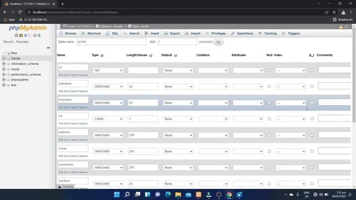
Task: Open Collation dropdown for firstname row
Action: click(x=213, y=103)
